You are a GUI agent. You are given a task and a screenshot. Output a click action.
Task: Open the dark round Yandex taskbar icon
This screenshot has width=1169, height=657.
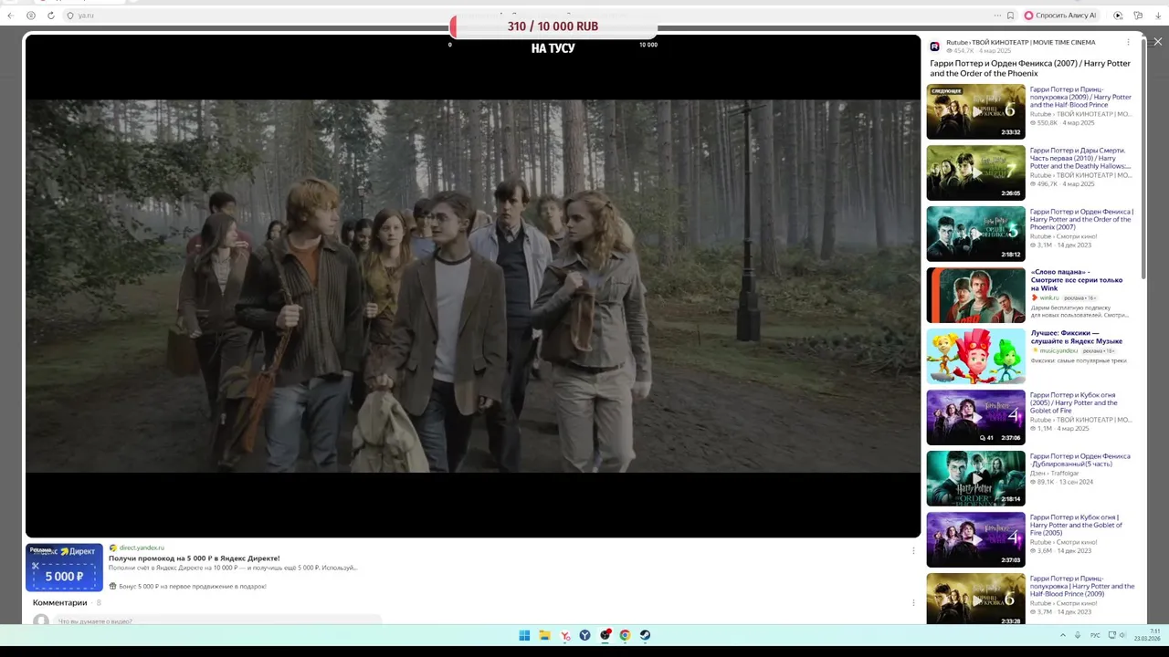[x=585, y=635]
